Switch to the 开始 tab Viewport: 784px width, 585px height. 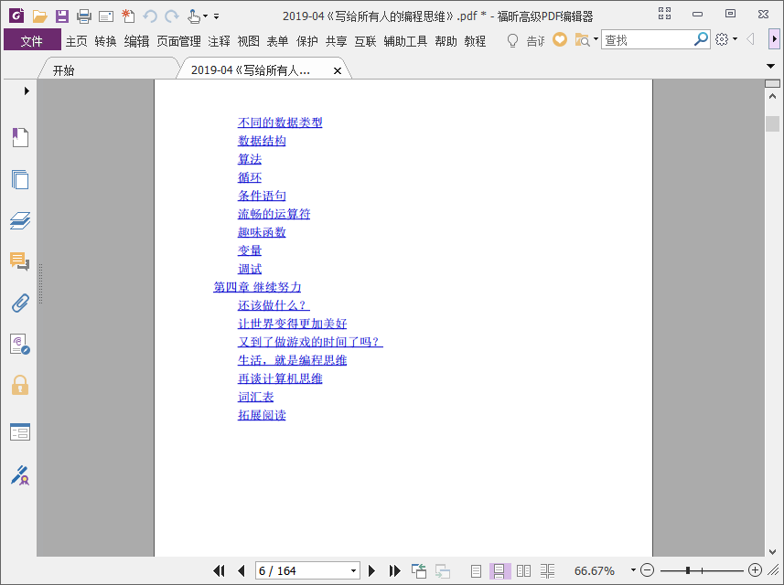coord(63,70)
